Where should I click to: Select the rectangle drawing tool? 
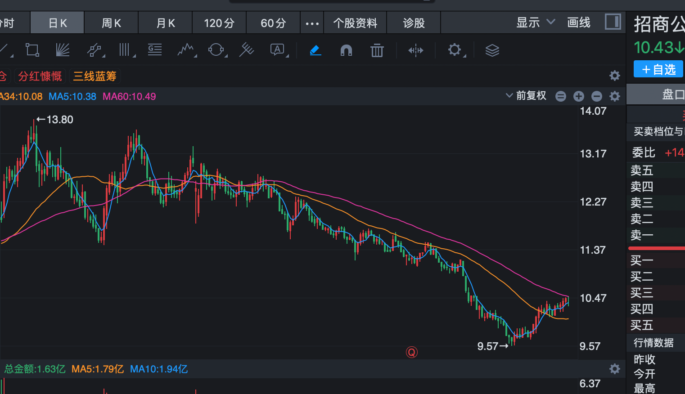[32, 50]
